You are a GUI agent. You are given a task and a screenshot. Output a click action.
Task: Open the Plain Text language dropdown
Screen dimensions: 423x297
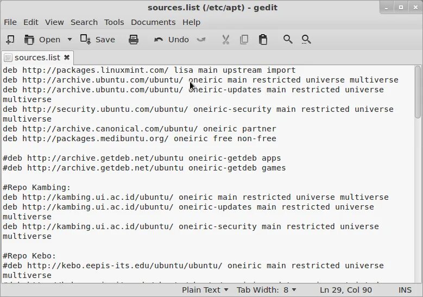click(x=205, y=290)
